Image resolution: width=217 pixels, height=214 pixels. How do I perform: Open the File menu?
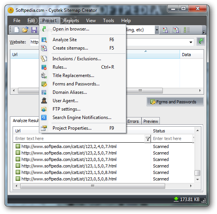point(17,21)
